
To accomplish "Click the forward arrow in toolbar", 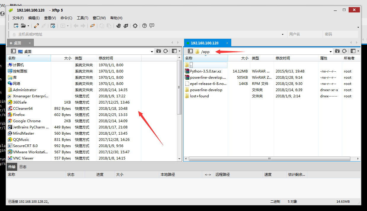I will click(83, 26).
